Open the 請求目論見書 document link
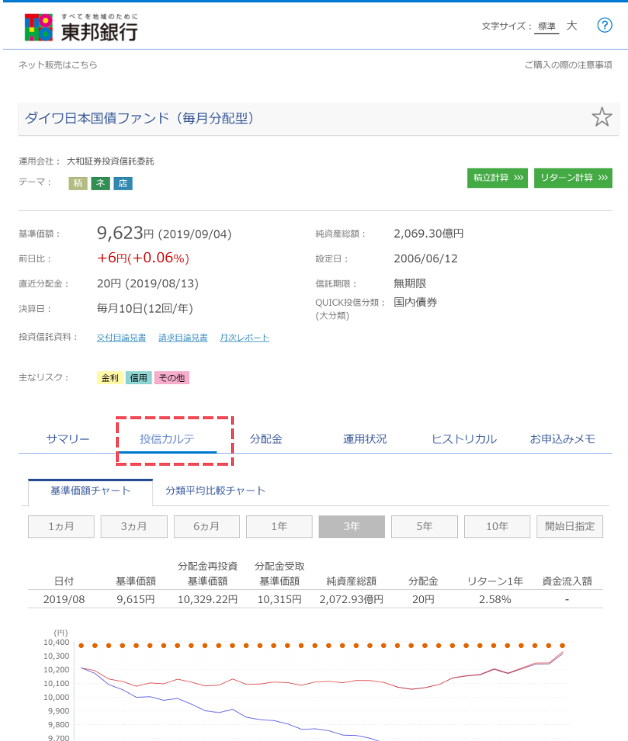Screen dimensions: 628x741 click(x=183, y=338)
